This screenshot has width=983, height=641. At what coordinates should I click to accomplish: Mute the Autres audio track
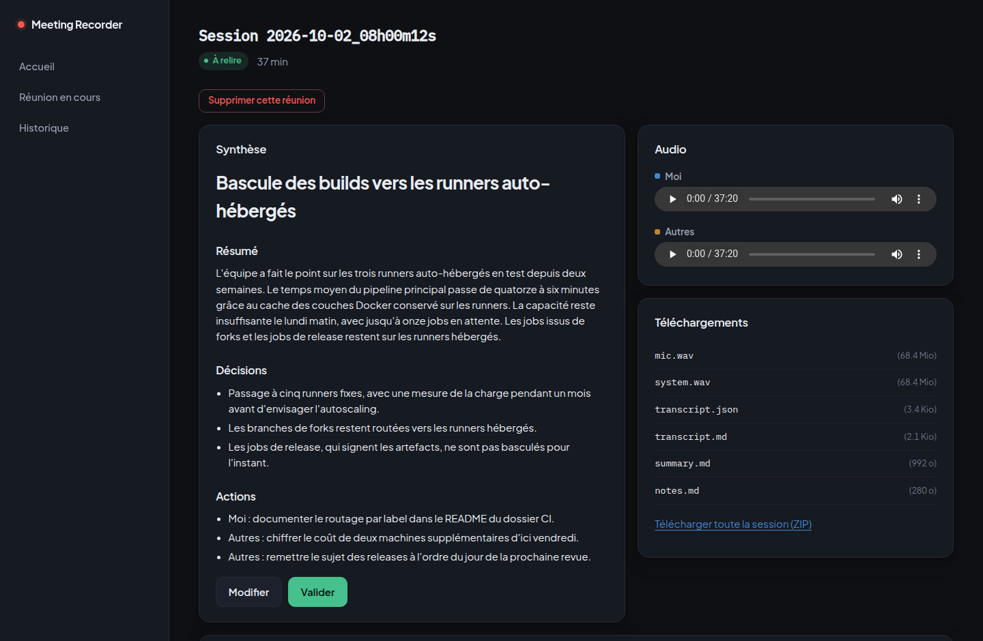tap(897, 254)
